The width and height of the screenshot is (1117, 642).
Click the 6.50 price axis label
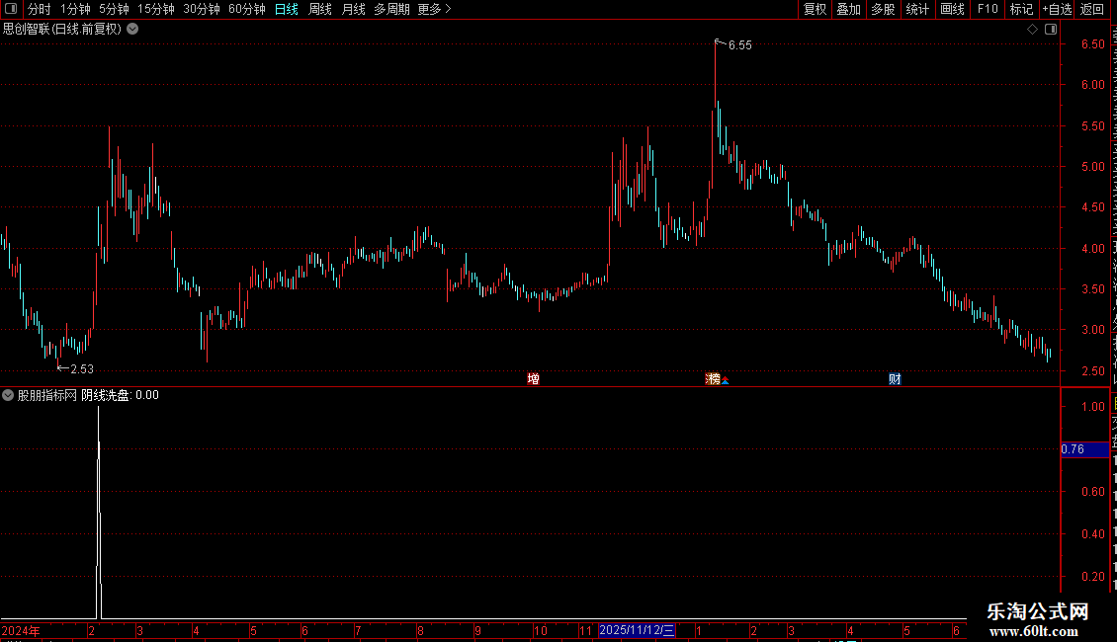point(1092,44)
